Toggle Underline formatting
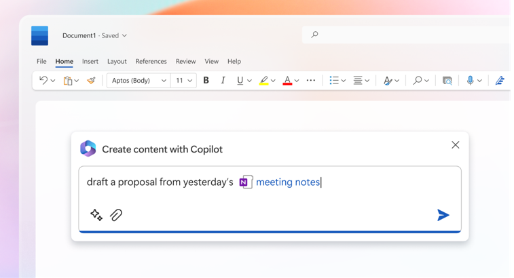 coord(240,81)
